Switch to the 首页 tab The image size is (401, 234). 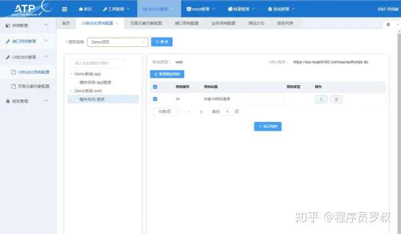click(x=66, y=23)
